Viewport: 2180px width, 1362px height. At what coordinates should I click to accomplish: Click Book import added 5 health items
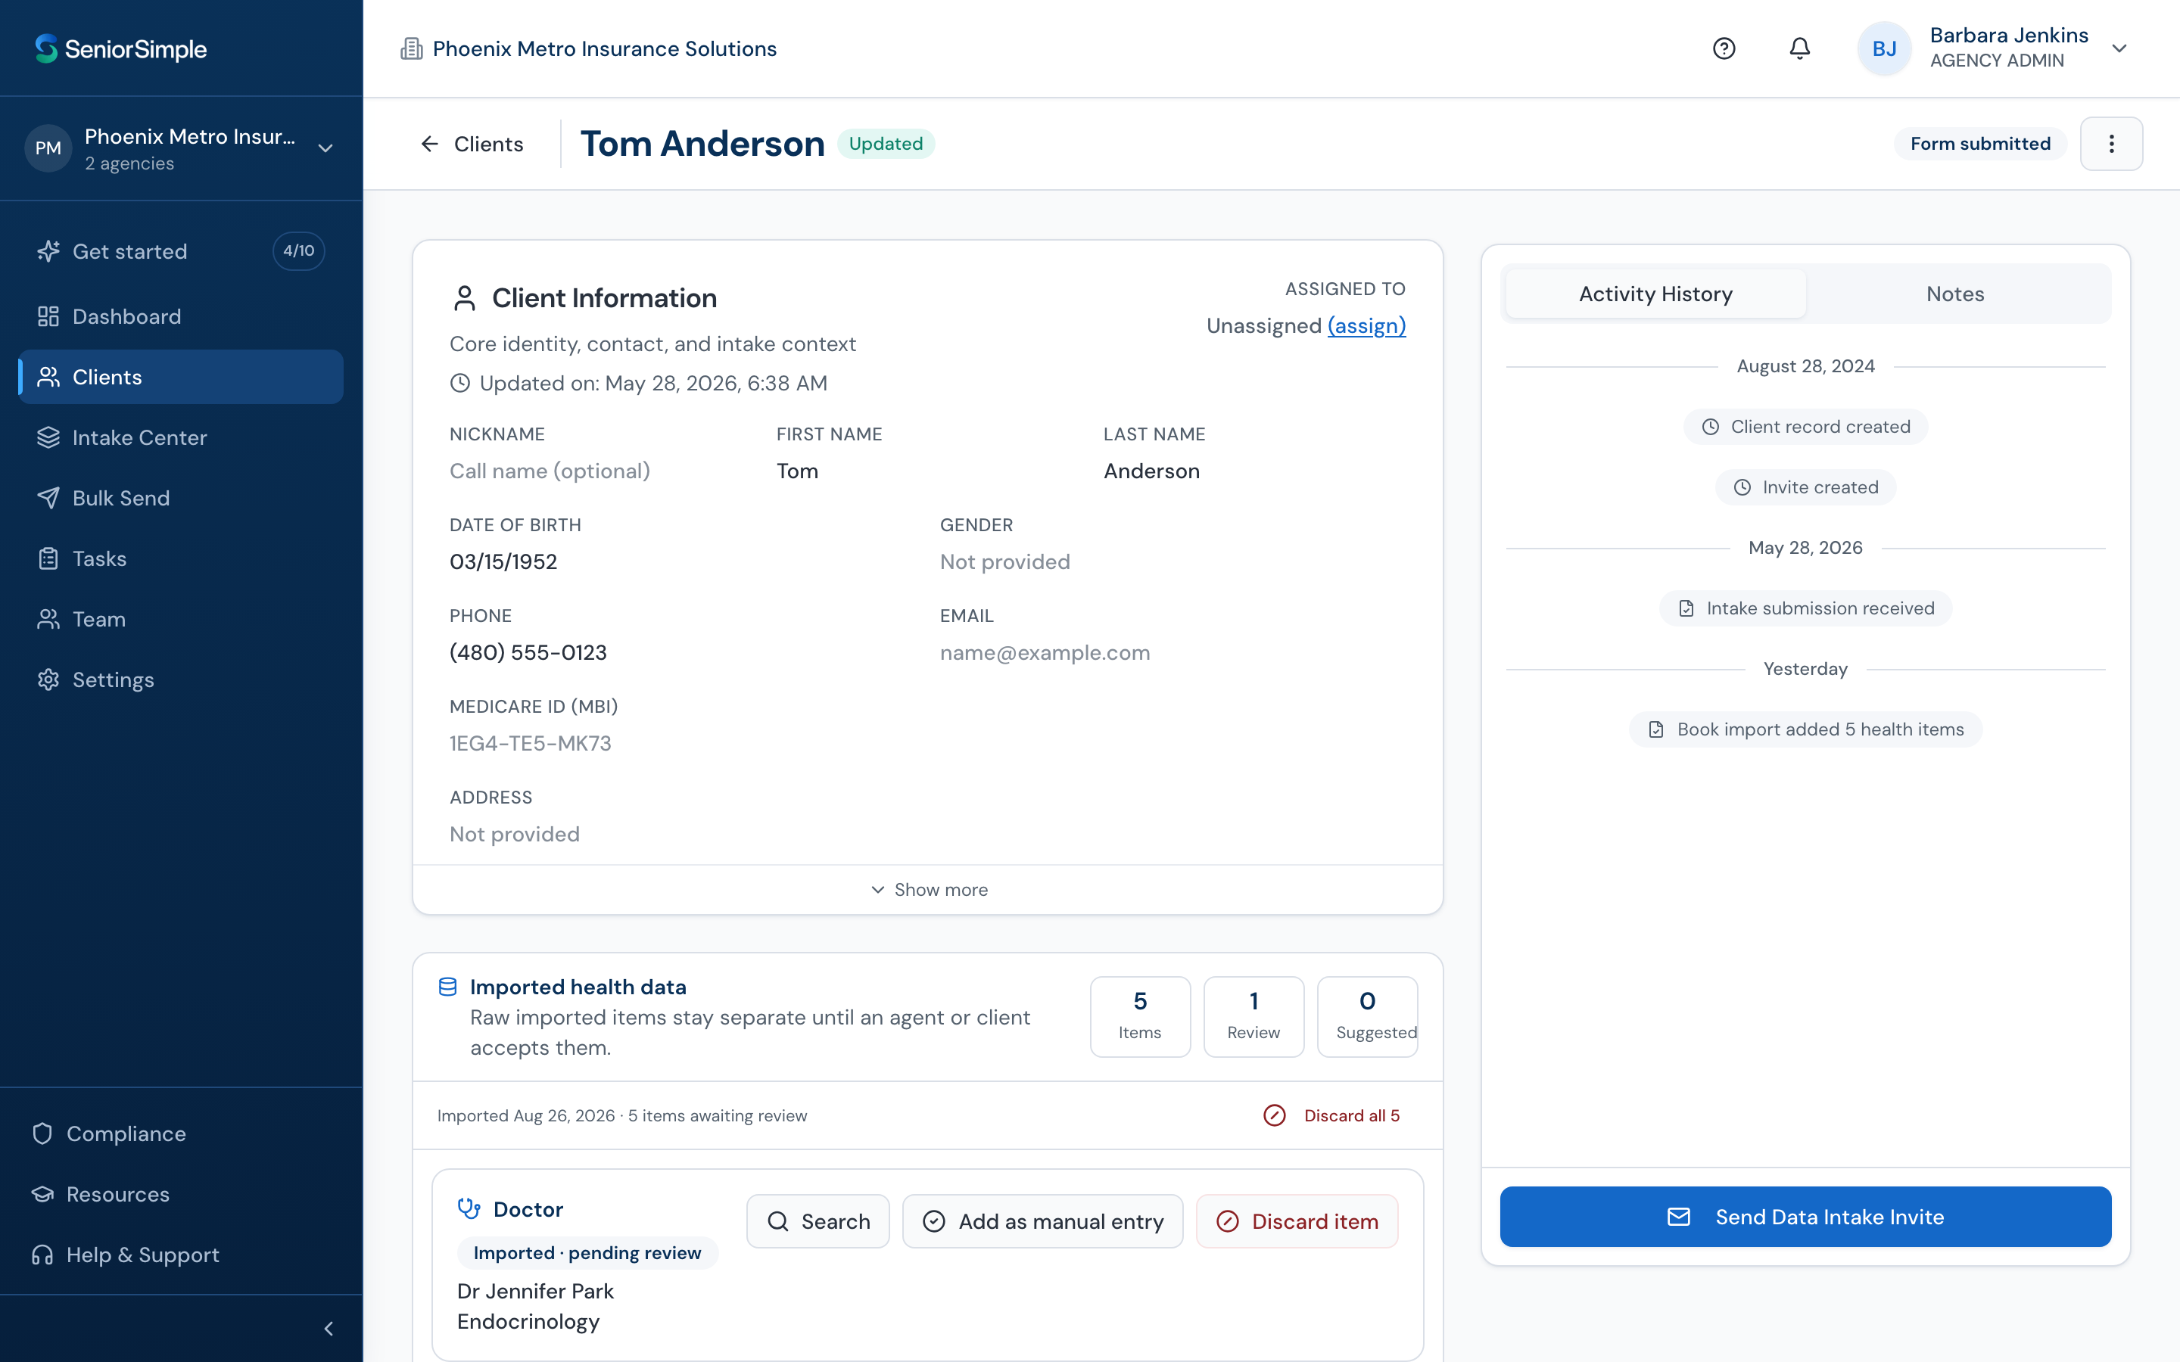coord(1805,729)
